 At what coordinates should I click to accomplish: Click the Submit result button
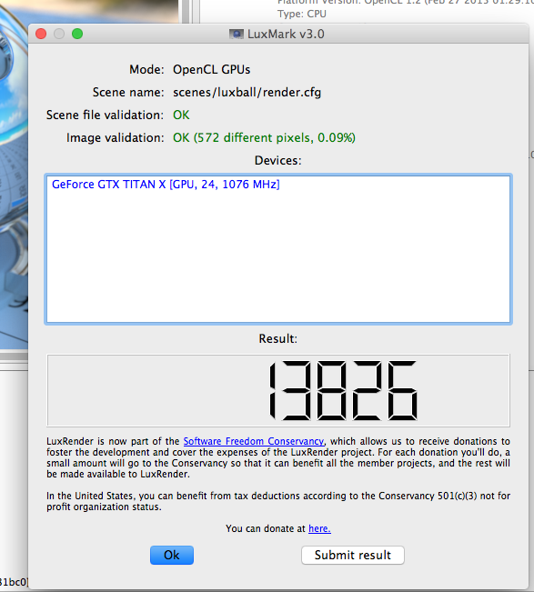coord(353,555)
